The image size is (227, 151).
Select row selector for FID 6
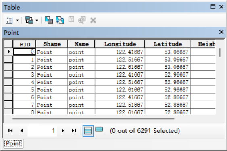8,97
